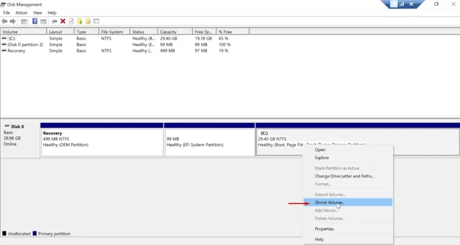Click the folder with magnifier toolbar icon
Screen dimensions: 460x245
pyautogui.click(x=88, y=21)
